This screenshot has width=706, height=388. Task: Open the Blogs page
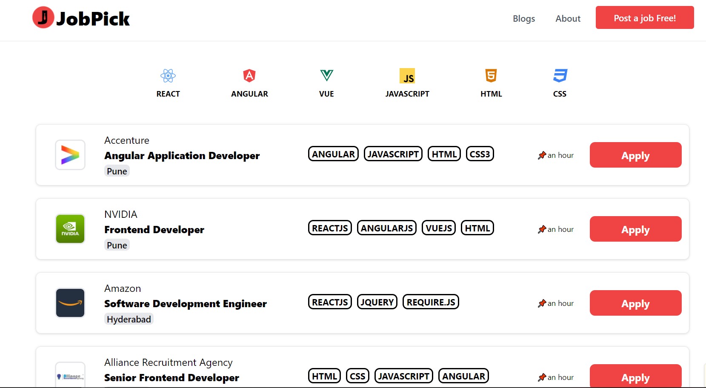coord(524,18)
